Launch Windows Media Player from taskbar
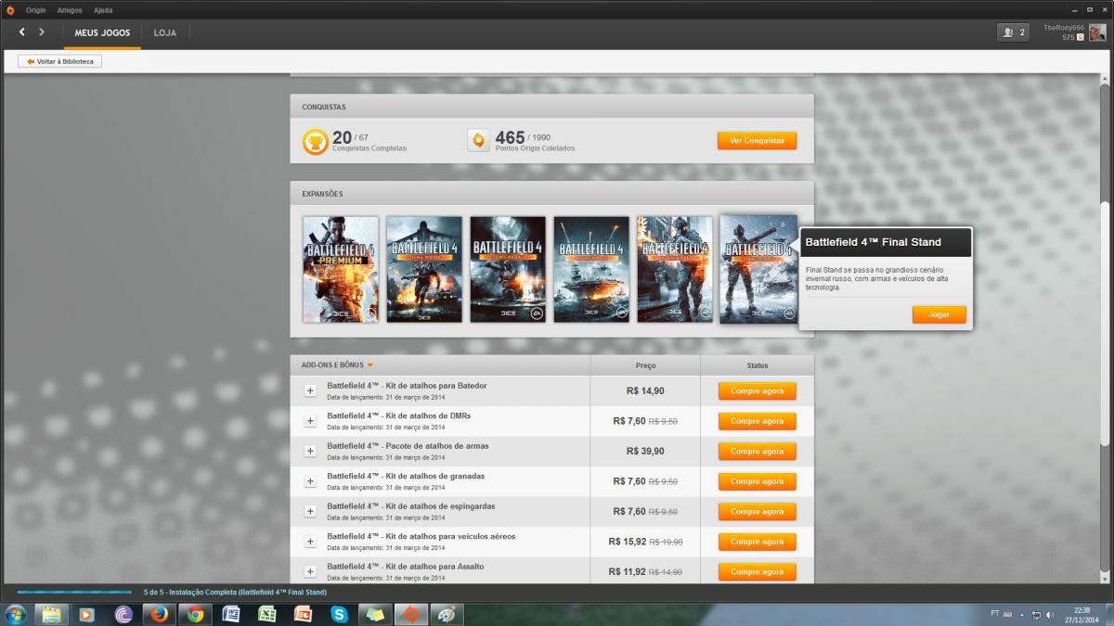The image size is (1114, 626). pos(86,614)
